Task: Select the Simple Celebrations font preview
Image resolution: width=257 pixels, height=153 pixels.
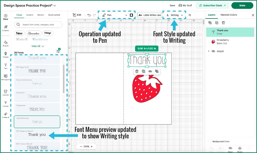Action: pyautogui.click(x=37, y=83)
